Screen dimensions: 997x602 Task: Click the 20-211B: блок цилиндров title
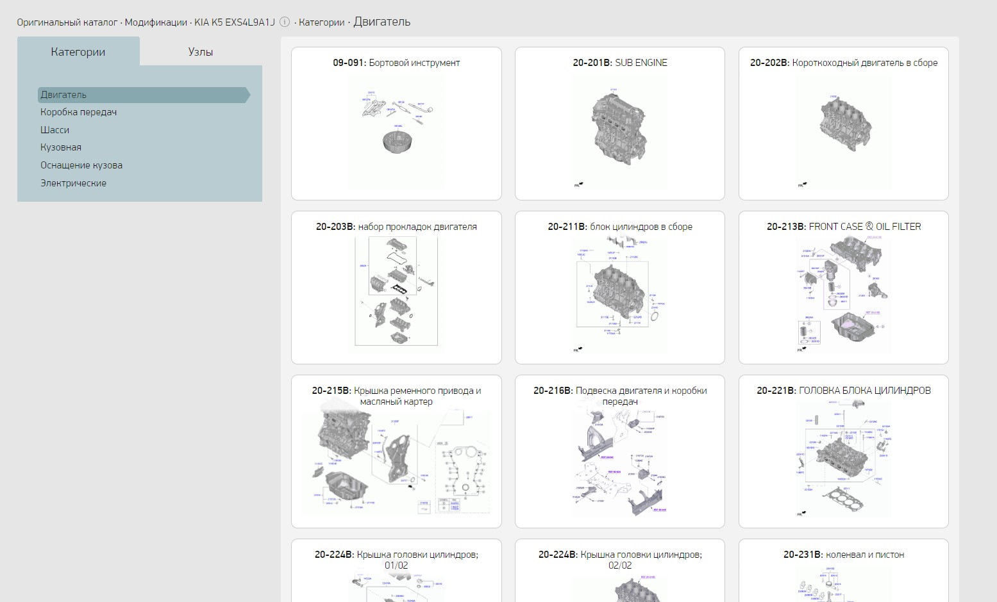(x=620, y=227)
